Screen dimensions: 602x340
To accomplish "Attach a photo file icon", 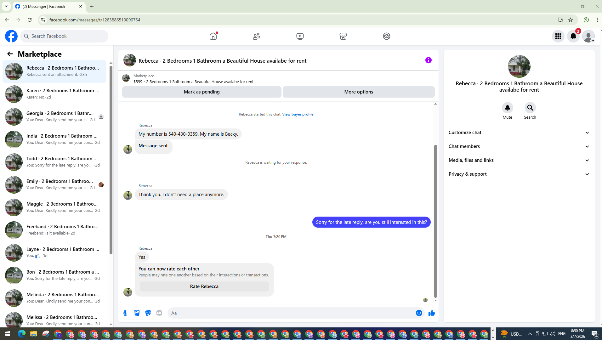I will click(137, 313).
